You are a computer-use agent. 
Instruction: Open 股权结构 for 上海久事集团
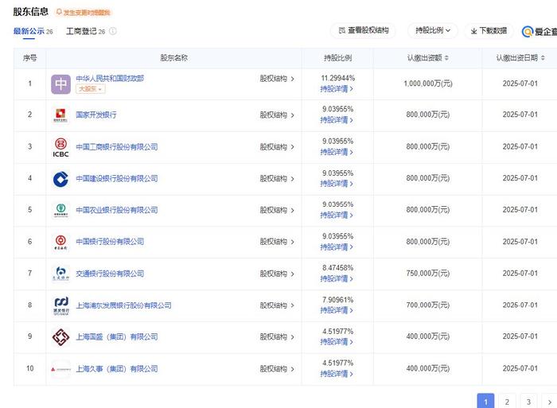click(x=277, y=368)
